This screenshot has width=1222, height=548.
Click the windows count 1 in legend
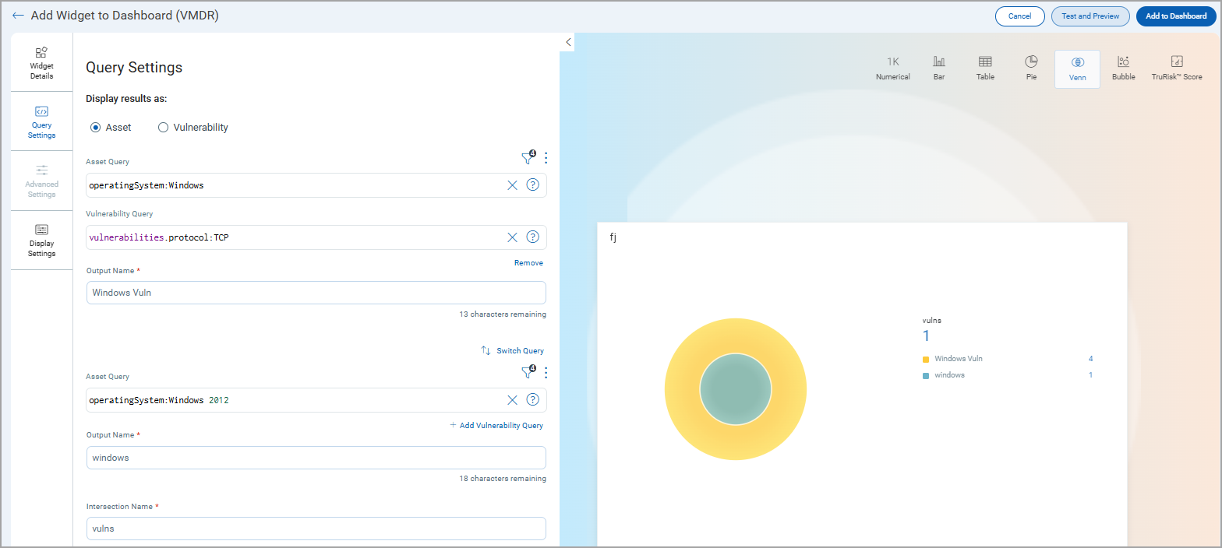(x=1091, y=375)
